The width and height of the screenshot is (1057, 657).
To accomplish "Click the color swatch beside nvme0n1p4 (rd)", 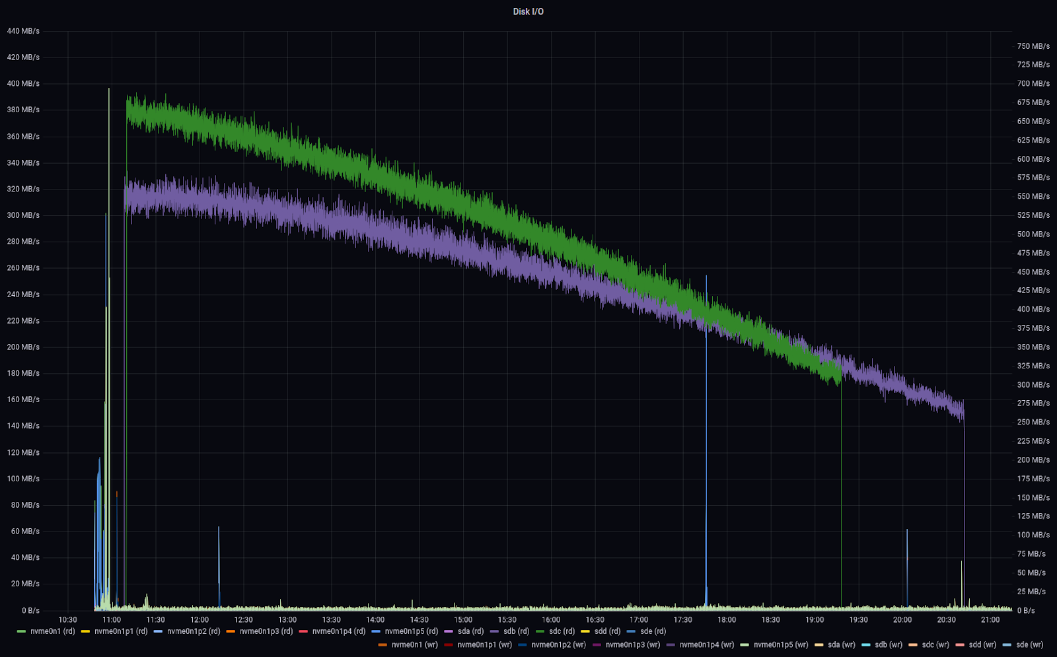I will pyautogui.click(x=304, y=631).
